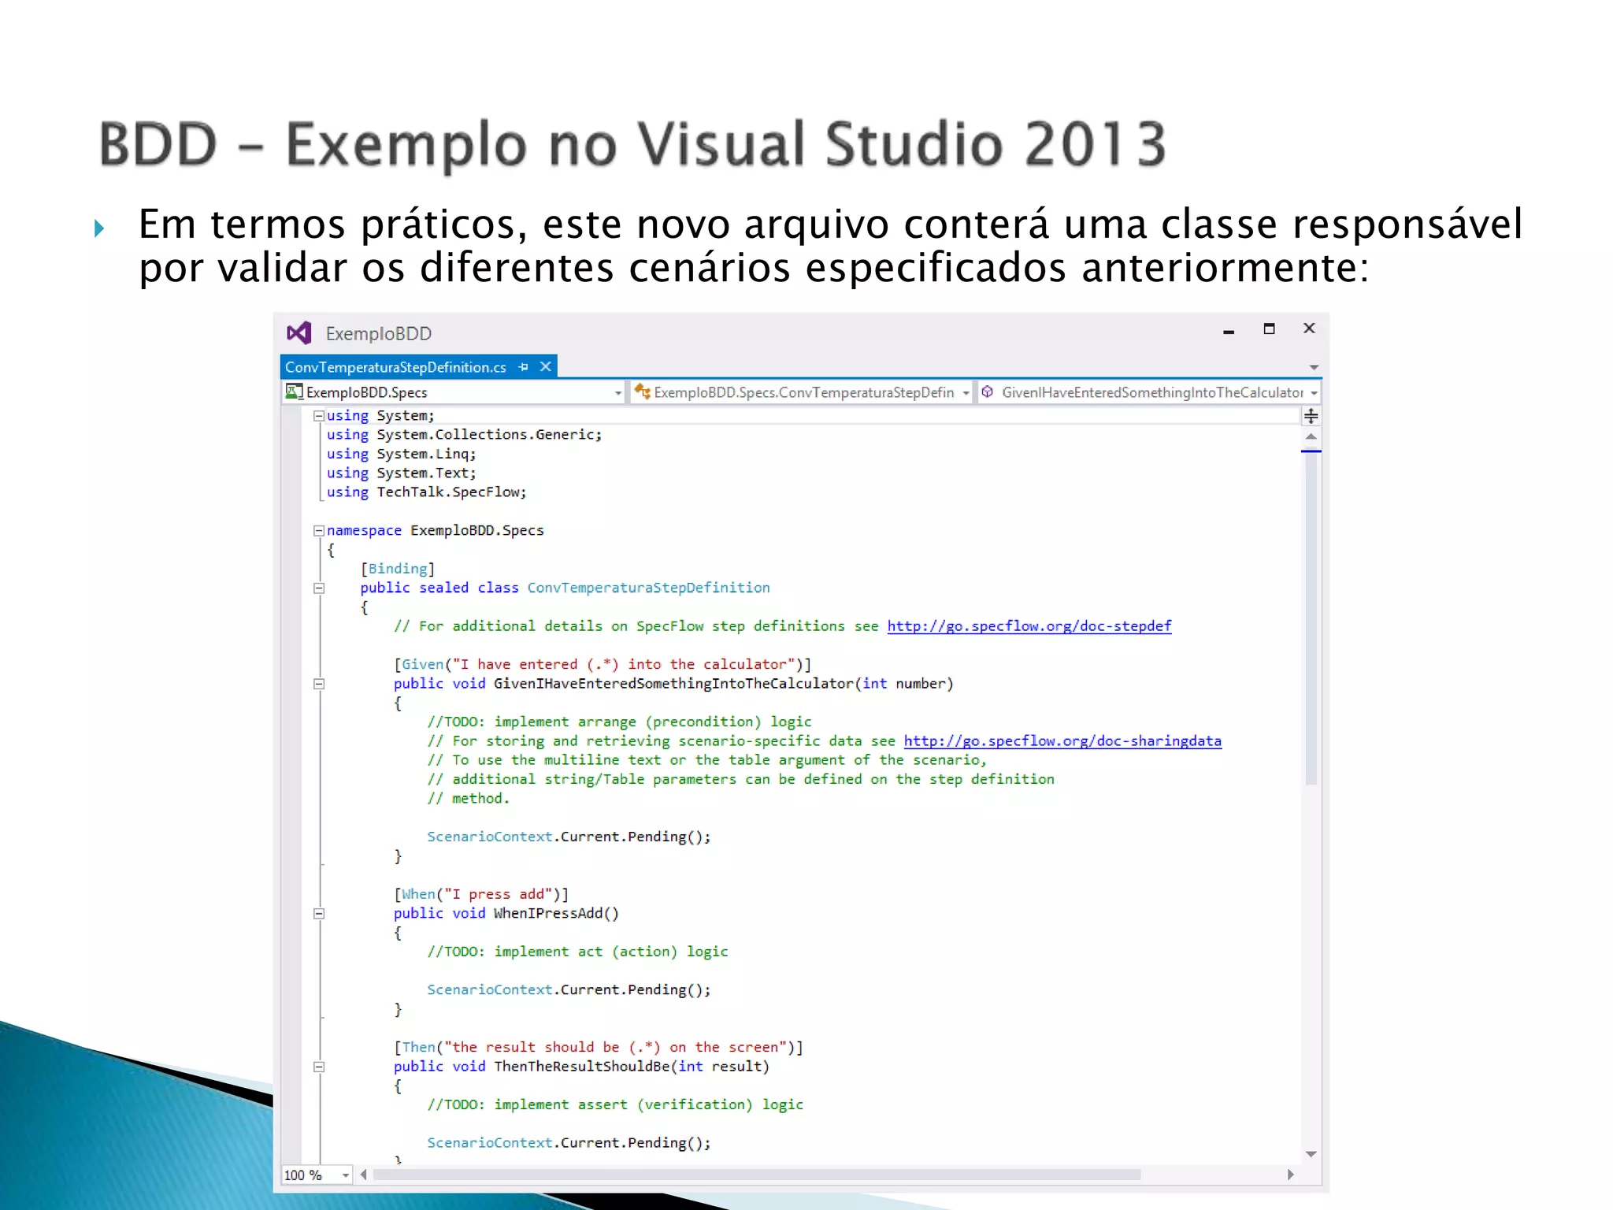Close the ConvTemperaturaStepDefinition.cs tab
1613x1210 pixels.
tap(545, 367)
